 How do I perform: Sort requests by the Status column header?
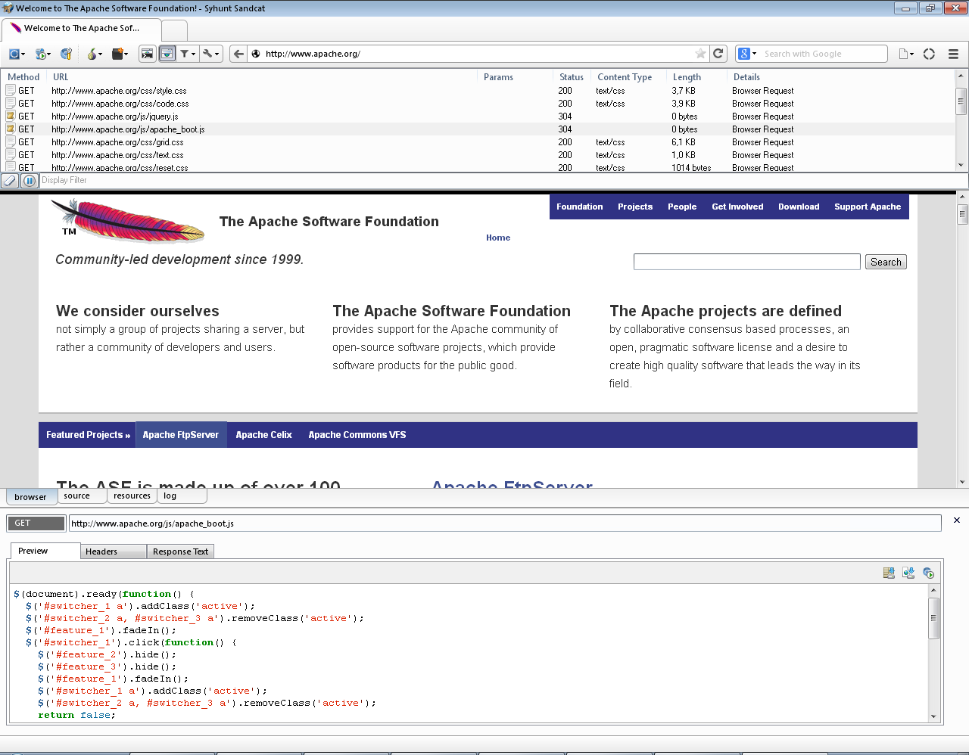pos(572,77)
